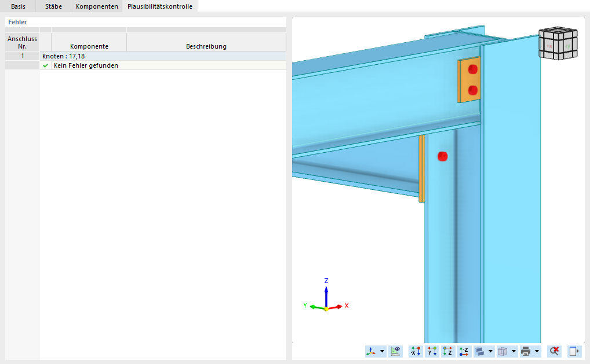Click the green checkmark icon
Viewport: 590px width, 364px height.
[x=46, y=65]
